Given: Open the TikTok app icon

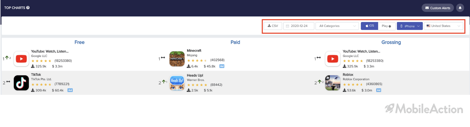Looking at the screenshot, I should pos(21,83).
